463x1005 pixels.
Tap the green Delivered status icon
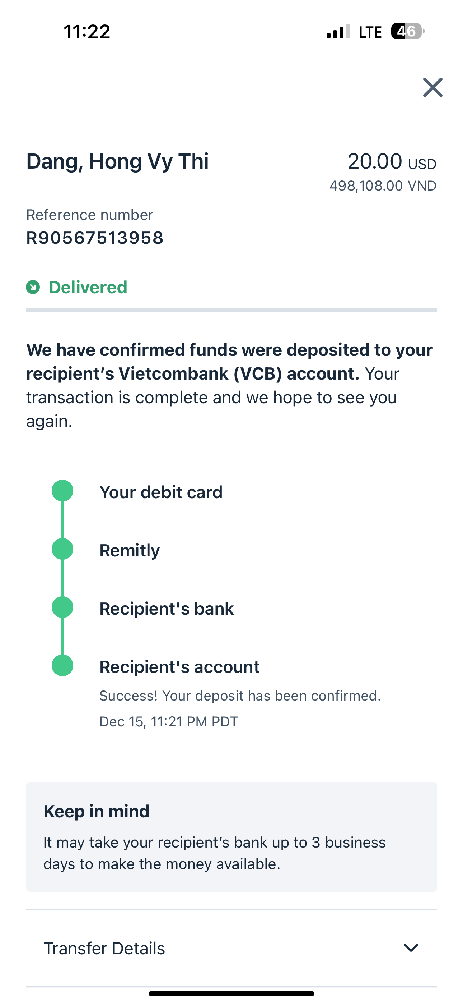[33, 287]
